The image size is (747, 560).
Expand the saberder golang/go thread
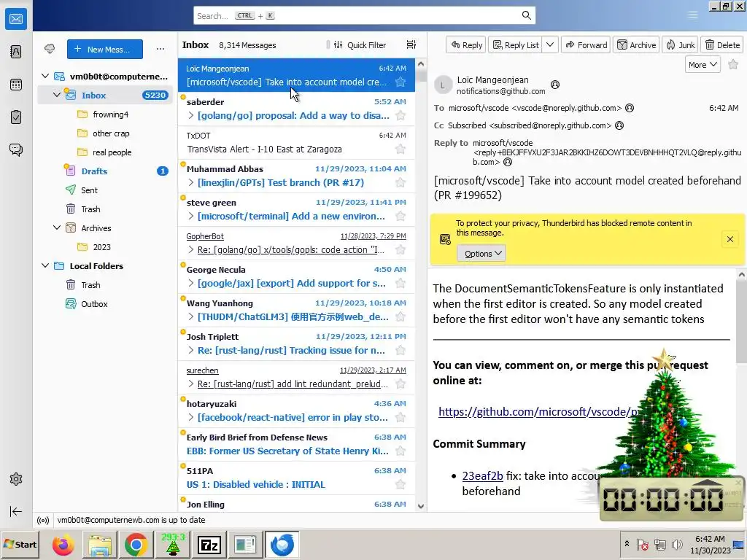pos(190,115)
